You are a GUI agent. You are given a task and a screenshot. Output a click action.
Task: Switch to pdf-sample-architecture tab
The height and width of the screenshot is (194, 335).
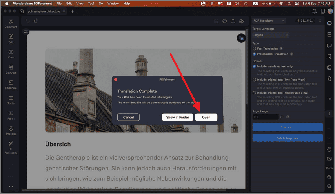pos(44,11)
